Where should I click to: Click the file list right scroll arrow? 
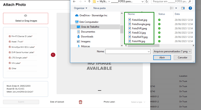[193, 46]
